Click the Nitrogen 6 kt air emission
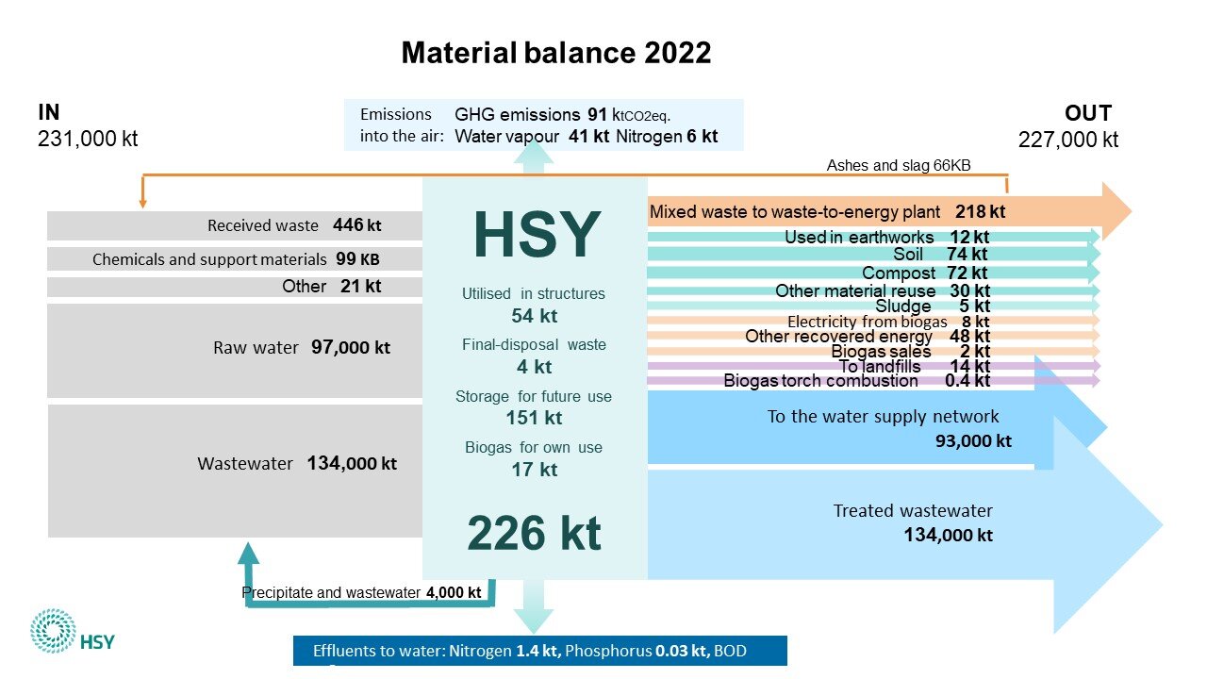Viewport: 1207px width, 679px height. (x=667, y=137)
